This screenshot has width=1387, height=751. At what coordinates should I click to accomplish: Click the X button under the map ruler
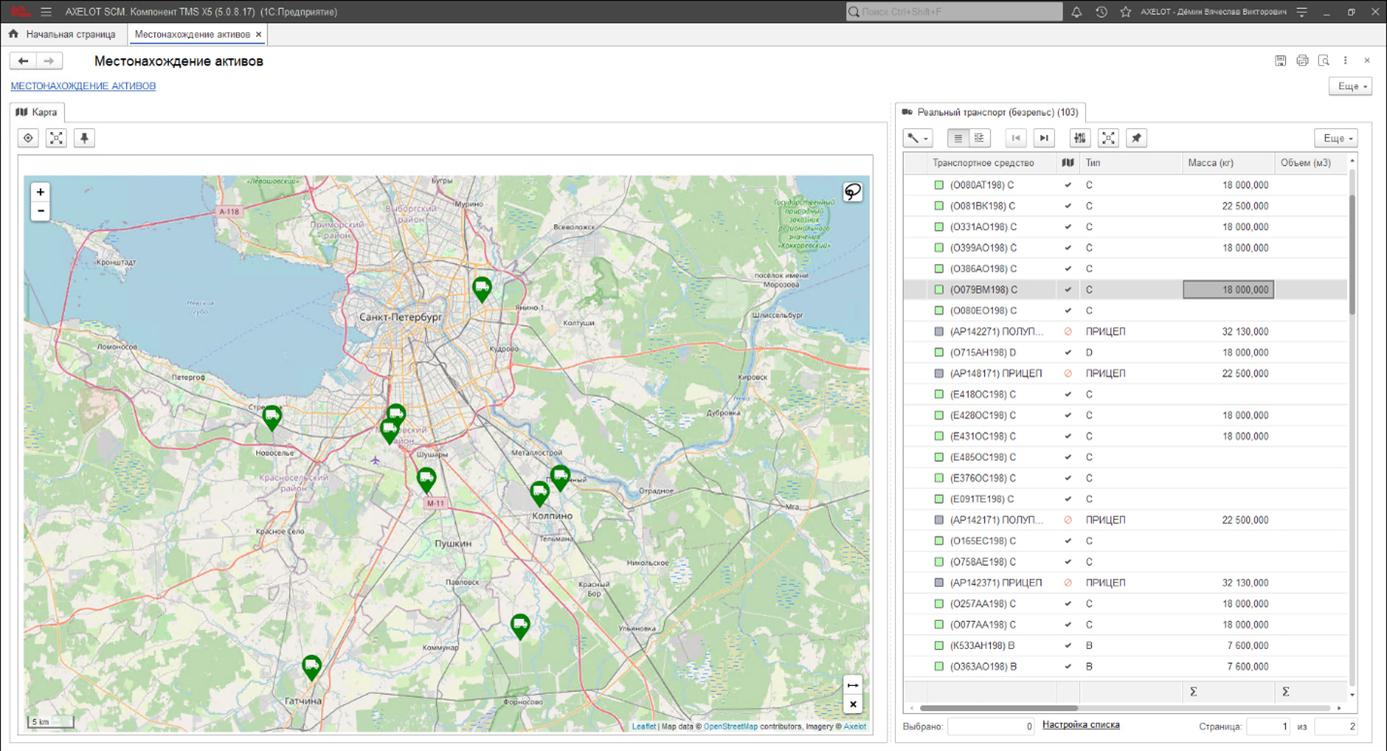point(852,704)
